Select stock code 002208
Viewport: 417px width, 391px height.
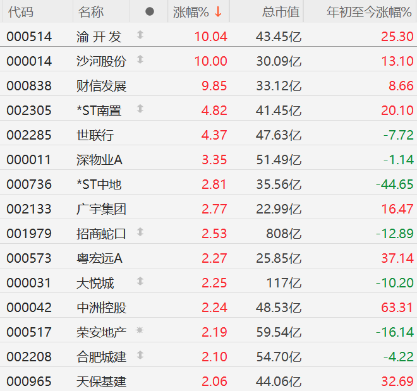pos(29,357)
